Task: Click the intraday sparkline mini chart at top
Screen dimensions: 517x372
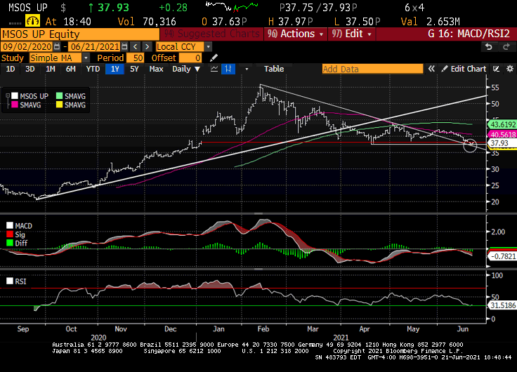Action: pos(232,6)
